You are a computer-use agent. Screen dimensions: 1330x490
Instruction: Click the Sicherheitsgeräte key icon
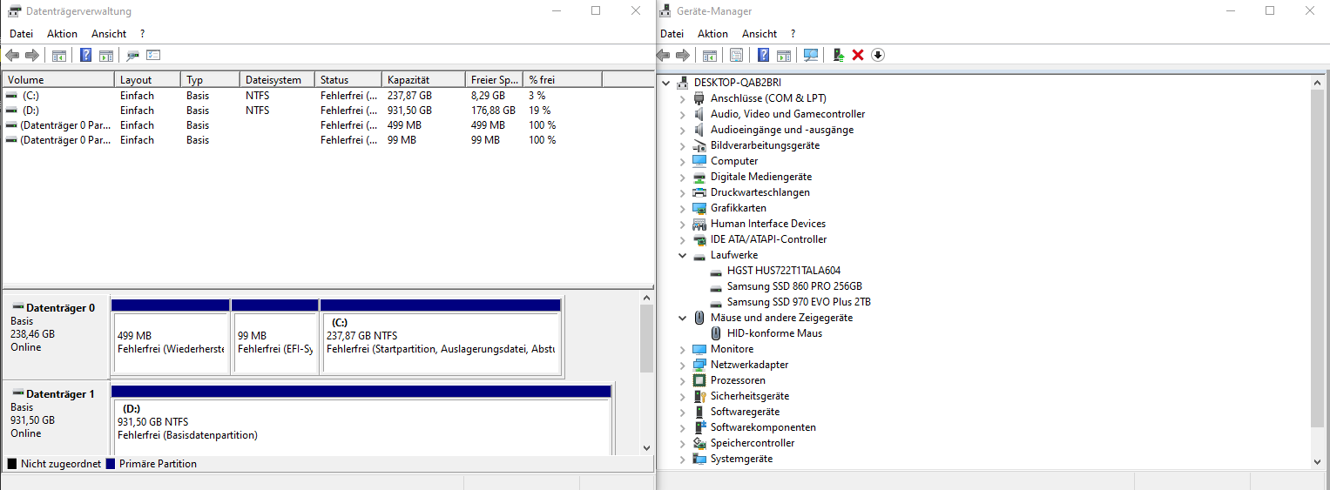[699, 396]
